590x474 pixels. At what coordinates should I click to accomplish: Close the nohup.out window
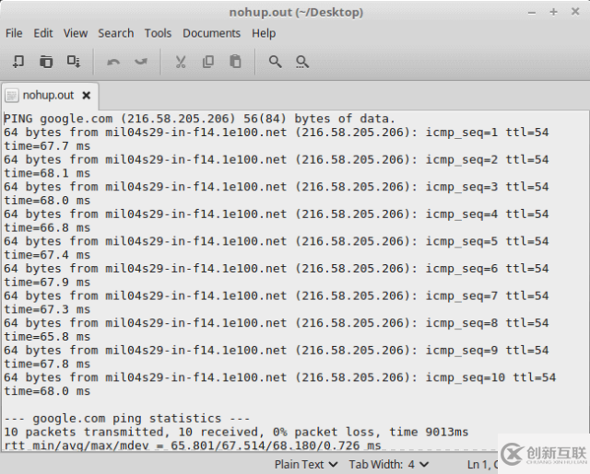coord(575,12)
